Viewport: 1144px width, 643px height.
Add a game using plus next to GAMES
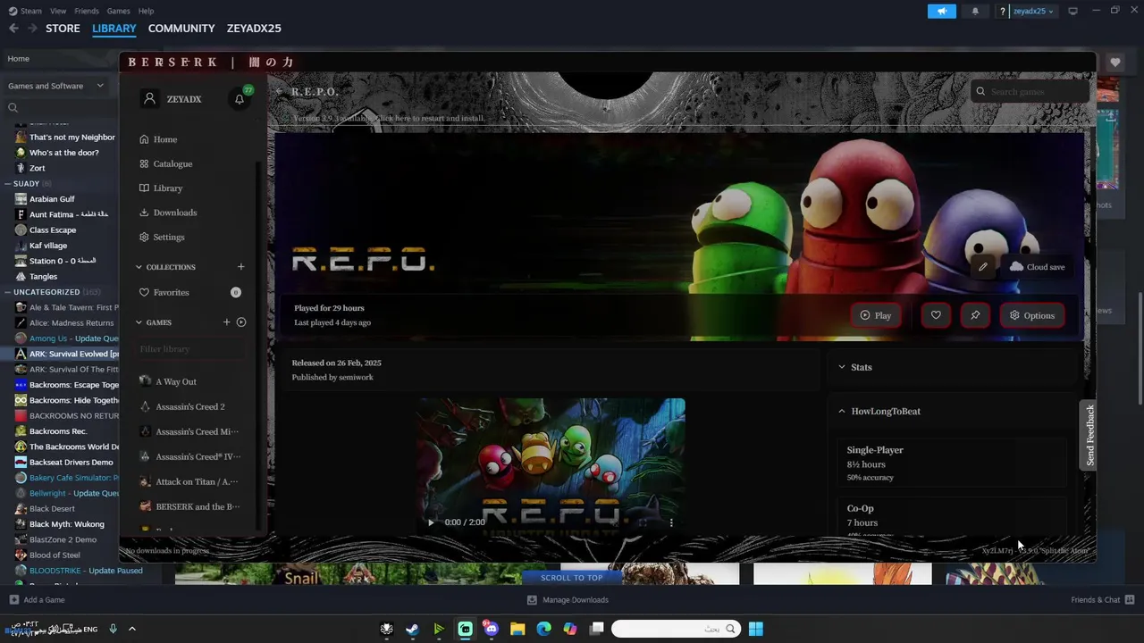tap(226, 322)
